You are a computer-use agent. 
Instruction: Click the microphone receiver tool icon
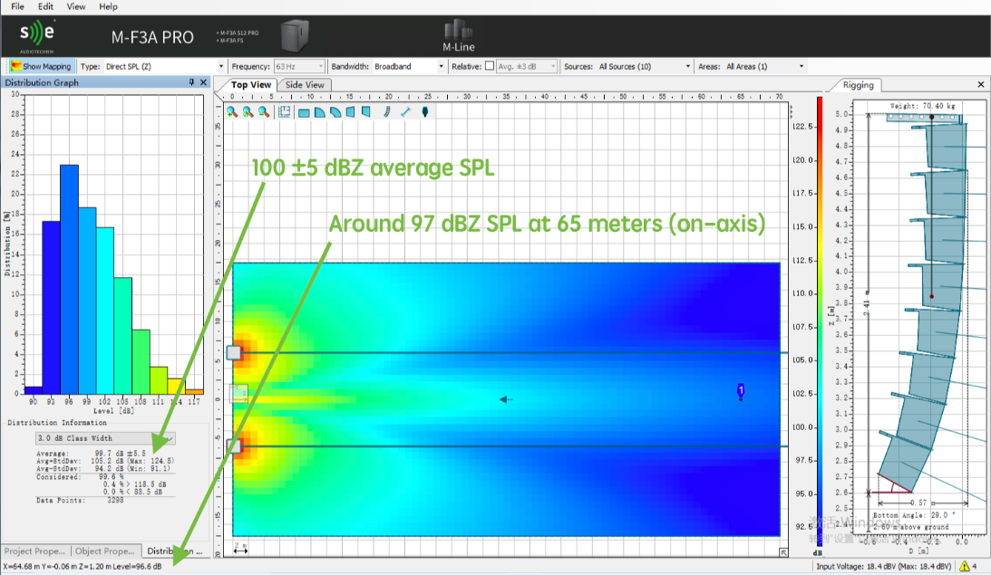click(x=423, y=112)
